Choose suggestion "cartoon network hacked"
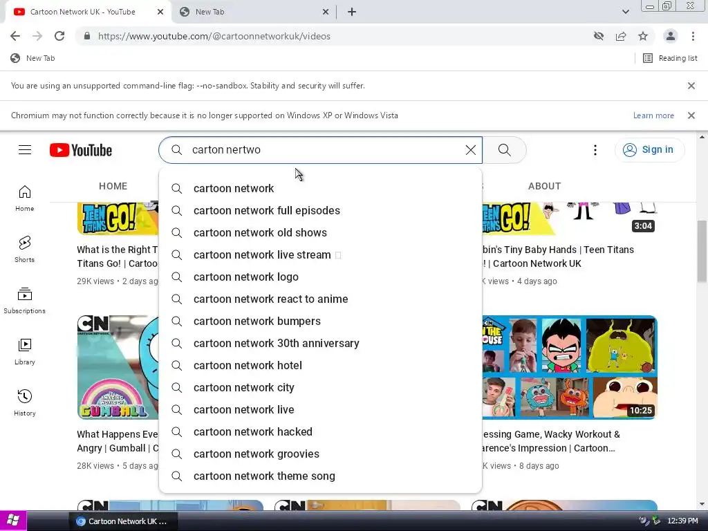This screenshot has width=708, height=531. [320, 431]
